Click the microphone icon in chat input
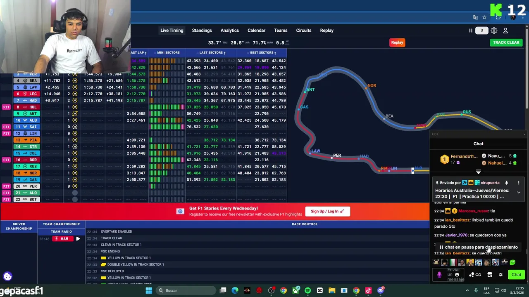The width and height of the screenshot is (529, 297). pos(439,275)
